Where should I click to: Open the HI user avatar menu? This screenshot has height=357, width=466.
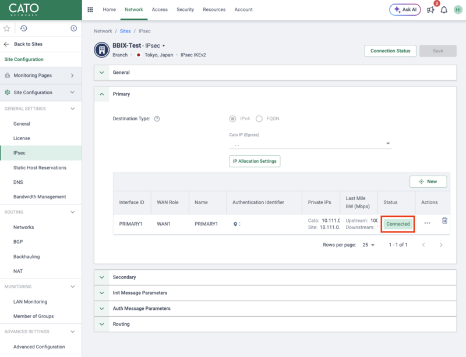458,10
